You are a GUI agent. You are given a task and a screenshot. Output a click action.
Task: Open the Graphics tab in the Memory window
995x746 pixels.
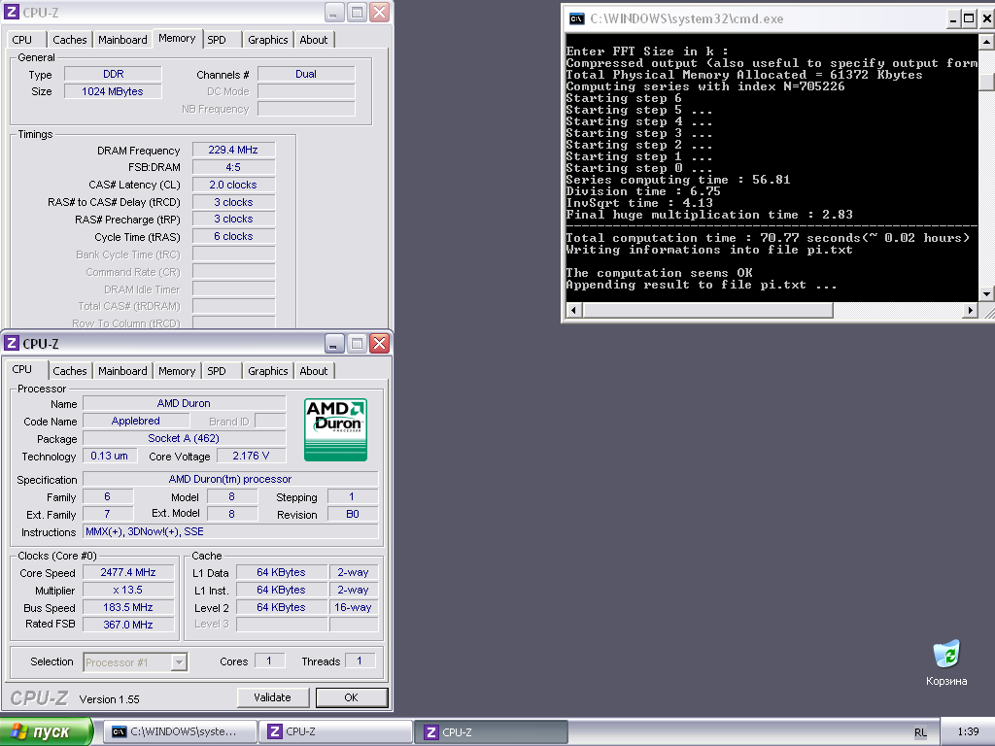(x=268, y=39)
